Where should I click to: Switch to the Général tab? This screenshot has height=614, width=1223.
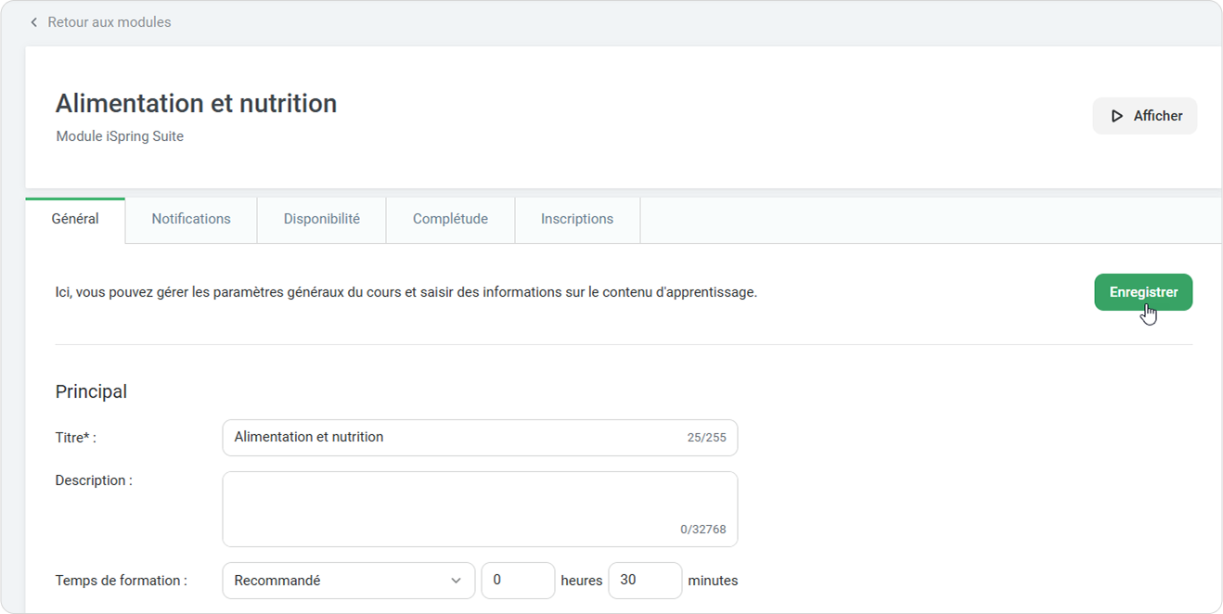pyautogui.click(x=75, y=220)
